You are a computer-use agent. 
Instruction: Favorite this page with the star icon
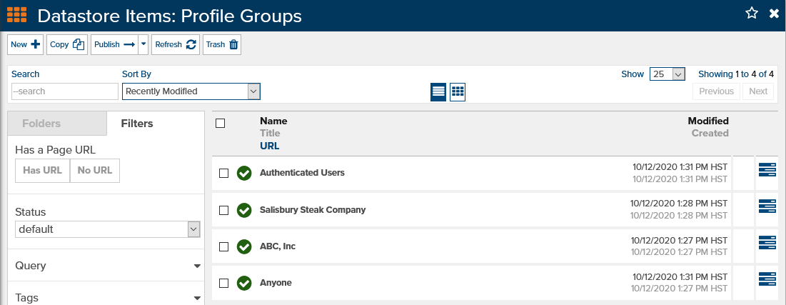(x=752, y=14)
